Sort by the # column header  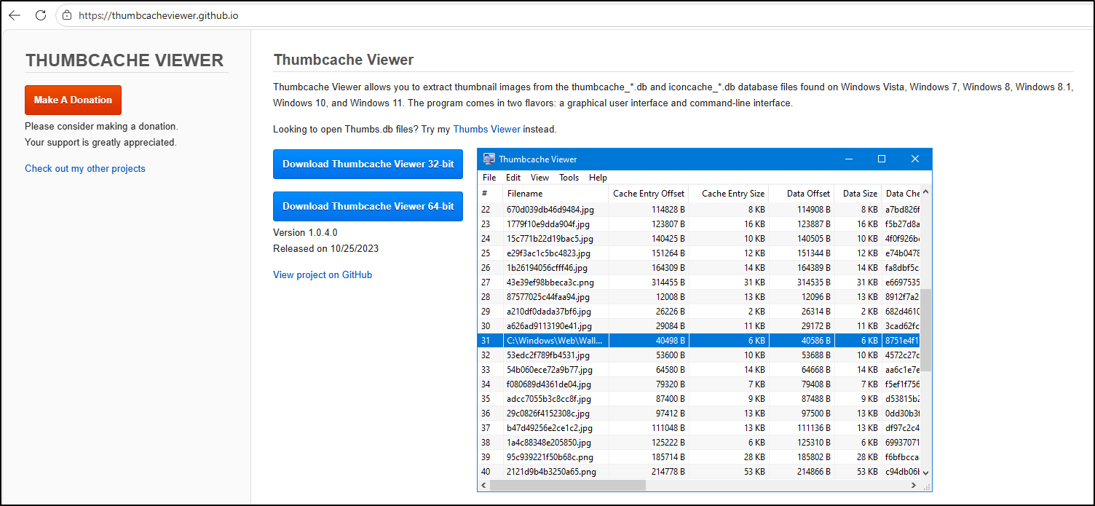[490, 194]
